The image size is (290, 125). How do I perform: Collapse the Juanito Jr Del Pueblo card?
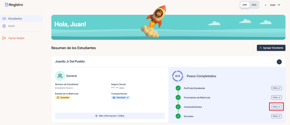click(279, 62)
